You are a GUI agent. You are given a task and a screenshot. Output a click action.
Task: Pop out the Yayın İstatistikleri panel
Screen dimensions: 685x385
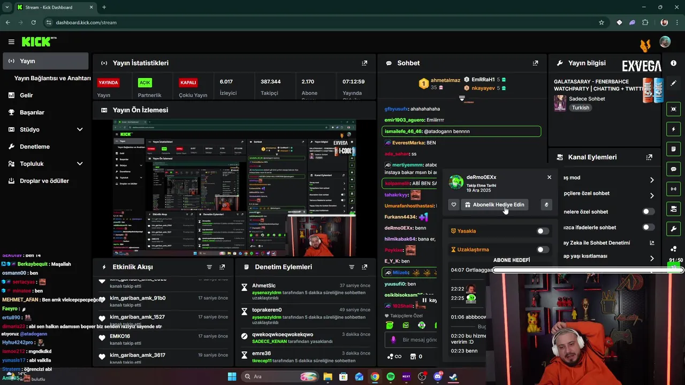(x=364, y=63)
